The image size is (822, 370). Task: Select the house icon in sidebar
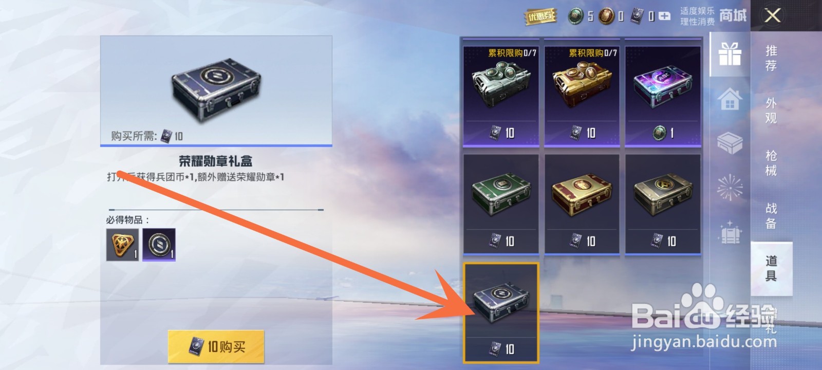[730, 99]
